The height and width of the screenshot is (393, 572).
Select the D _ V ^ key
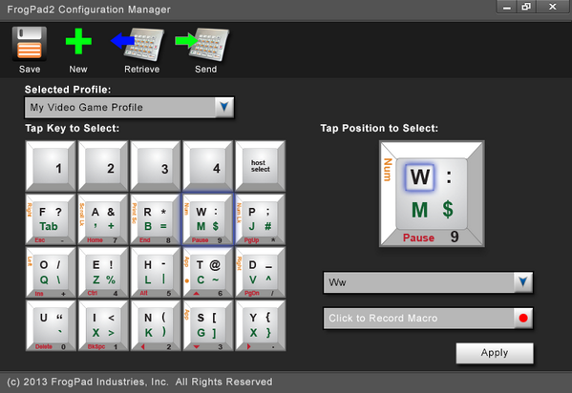pos(260,272)
